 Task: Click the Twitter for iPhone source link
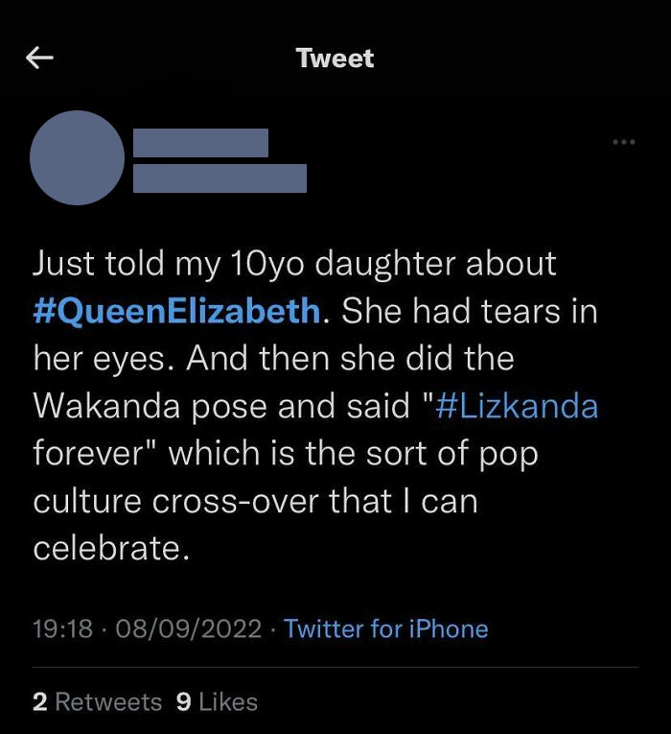386,629
